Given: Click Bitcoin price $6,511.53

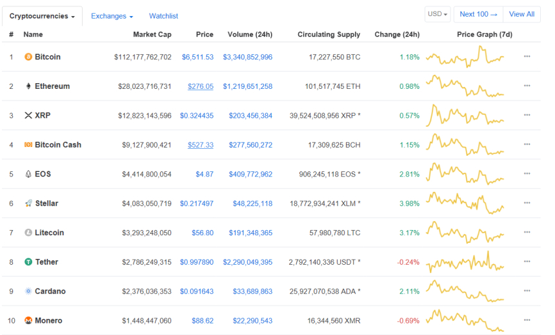Looking at the screenshot, I should tap(198, 57).
